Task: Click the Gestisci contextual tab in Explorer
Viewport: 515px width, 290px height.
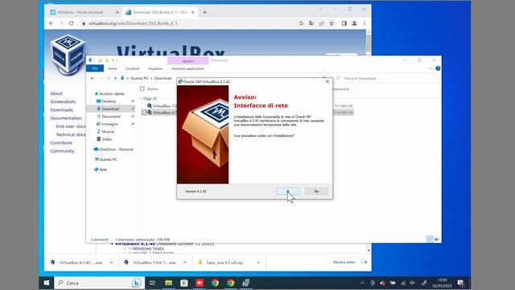Action: tap(187, 61)
